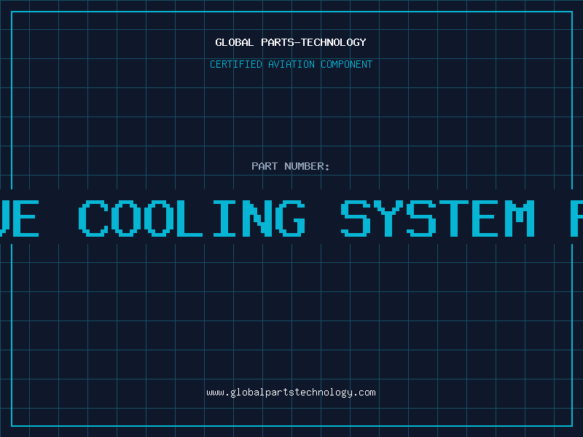Viewport: 583px width, 437px height.
Task: Select the word CERTIFIED in the subtitle
Action: point(236,64)
